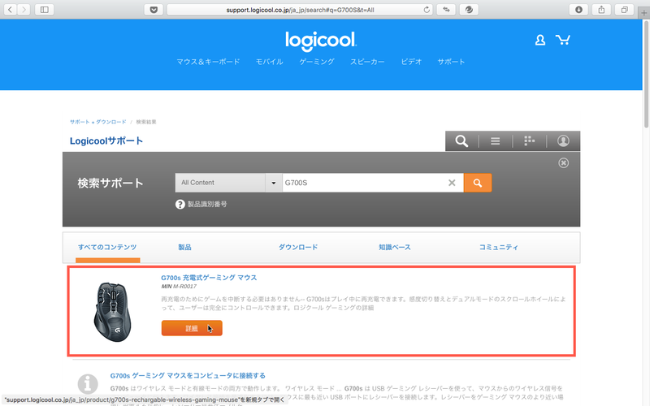Open モバイル menu
Viewport: 650px width, 406px height.
(270, 62)
